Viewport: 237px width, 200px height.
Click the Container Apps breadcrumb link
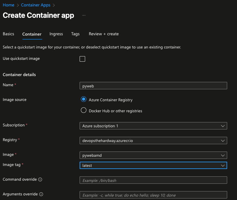[36, 5]
